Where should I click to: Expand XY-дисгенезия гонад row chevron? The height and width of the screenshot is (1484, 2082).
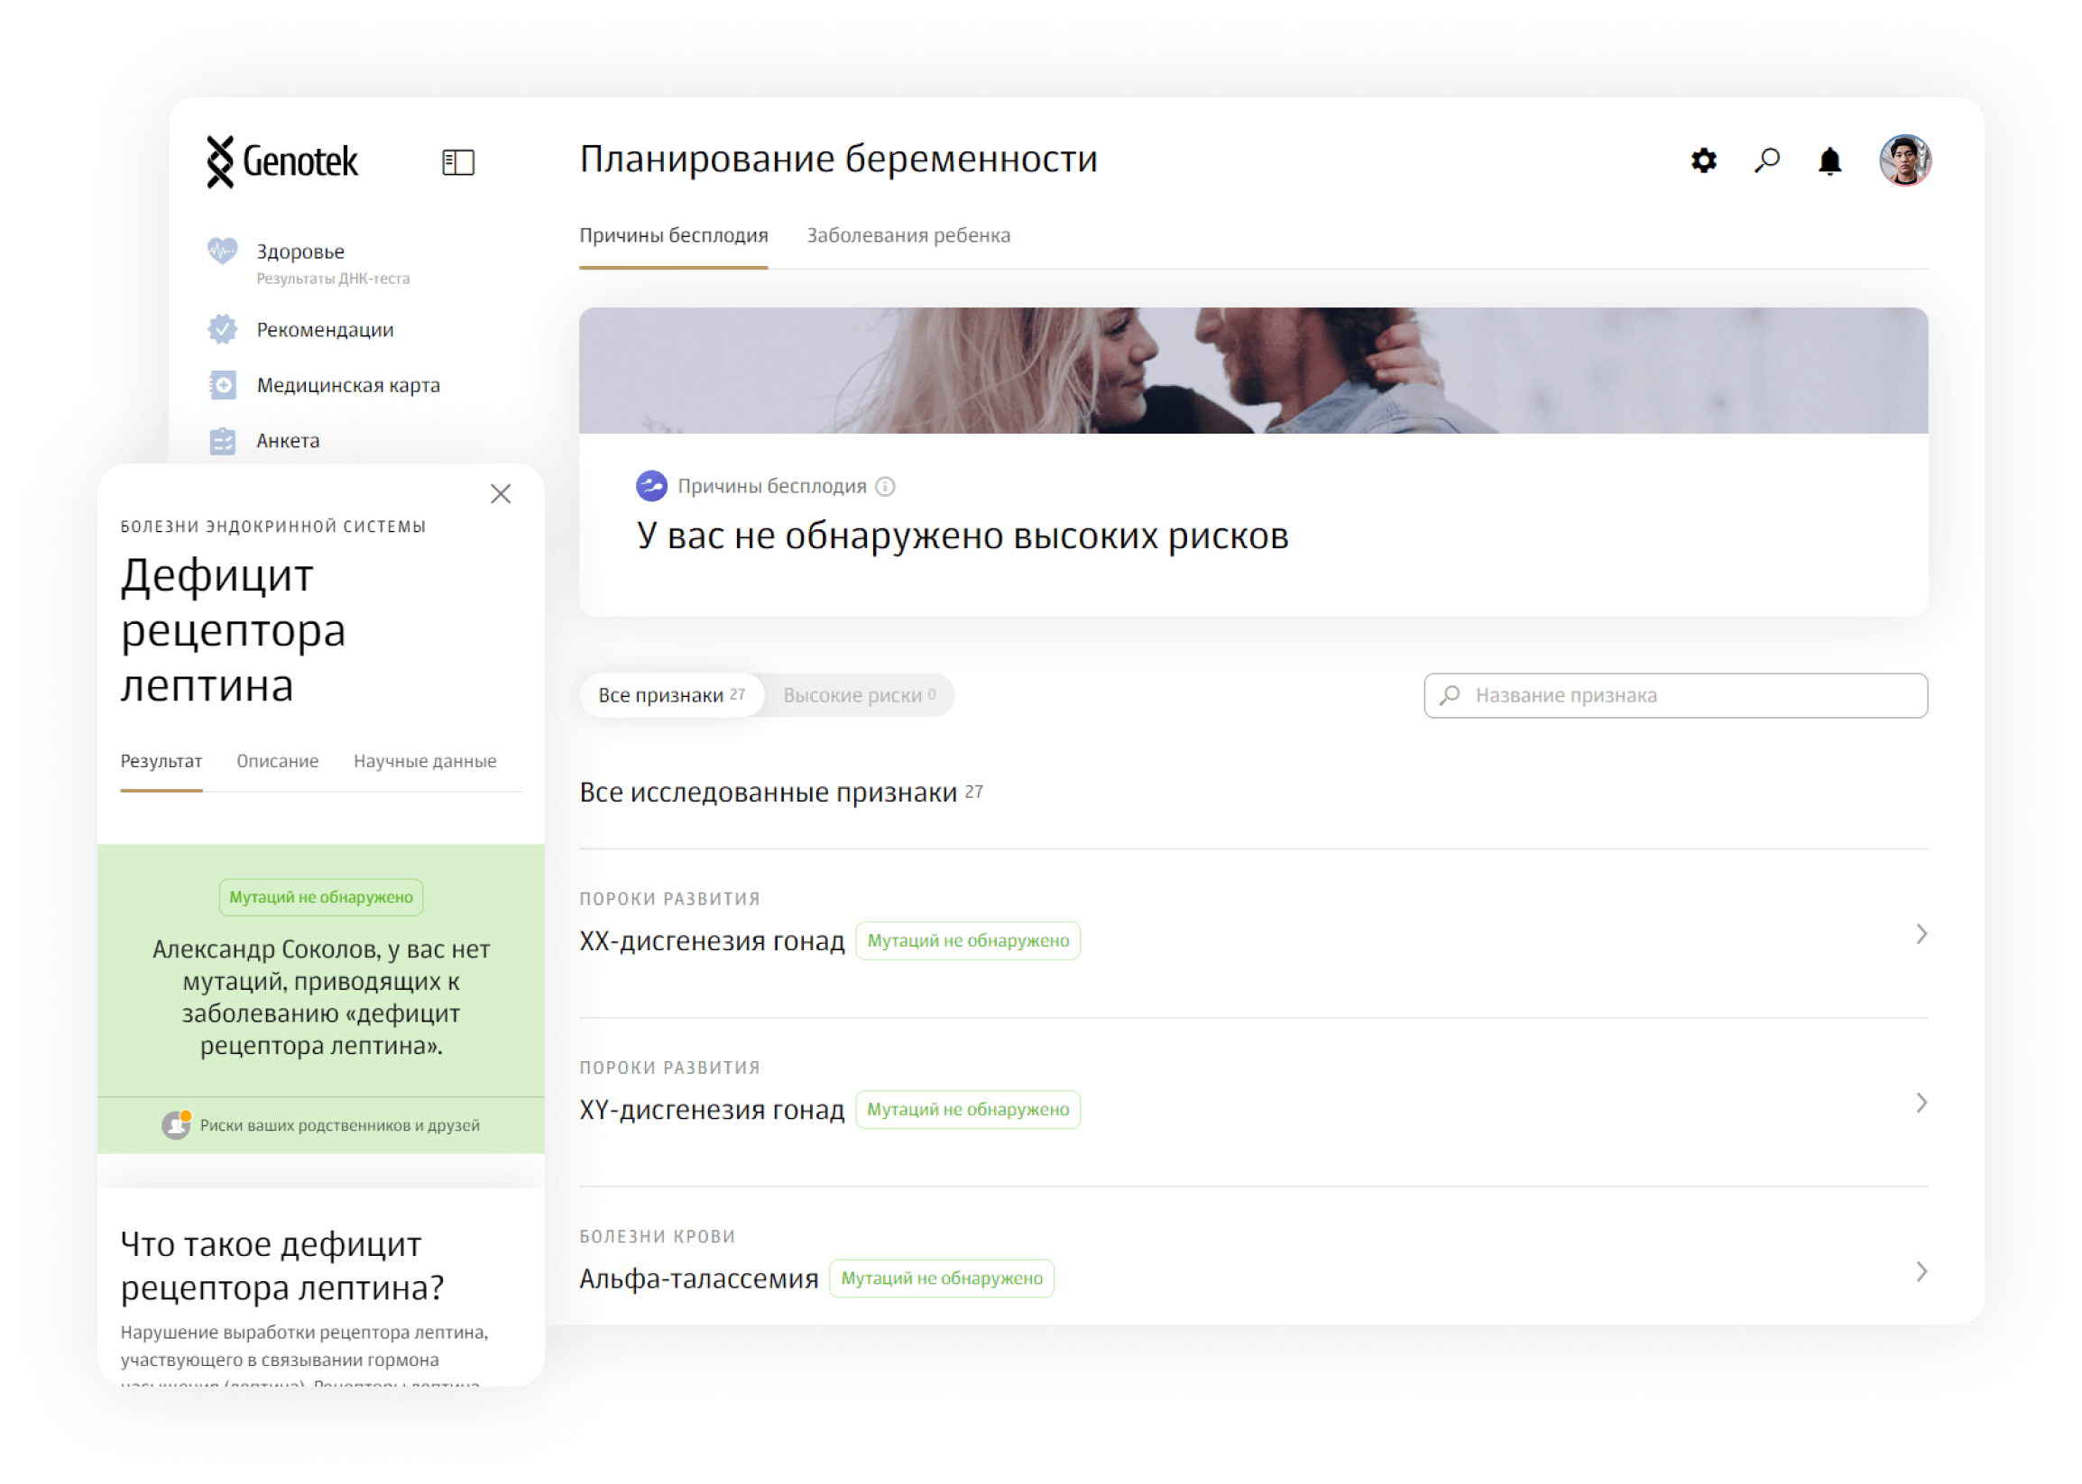(1921, 1103)
